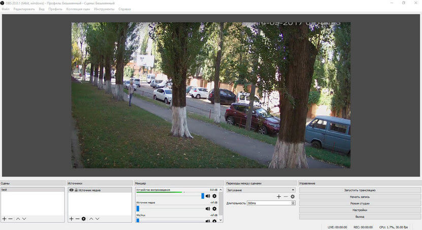Increase the Длительность value with the up stepper
Image resolution: width=422 pixels, height=230 pixels.
tap(293, 202)
